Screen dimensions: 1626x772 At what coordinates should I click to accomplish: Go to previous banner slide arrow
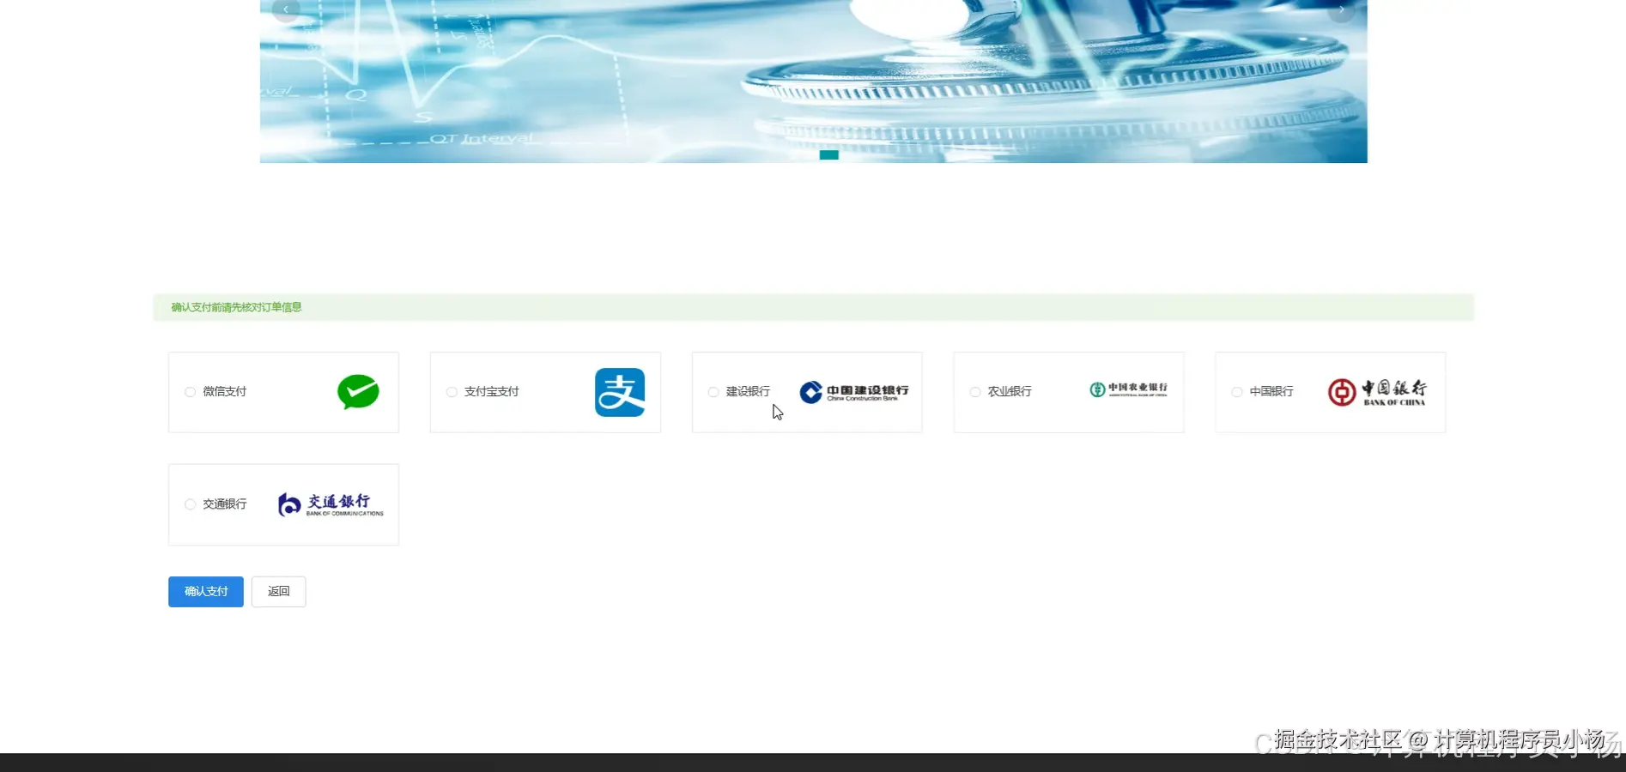click(286, 9)
